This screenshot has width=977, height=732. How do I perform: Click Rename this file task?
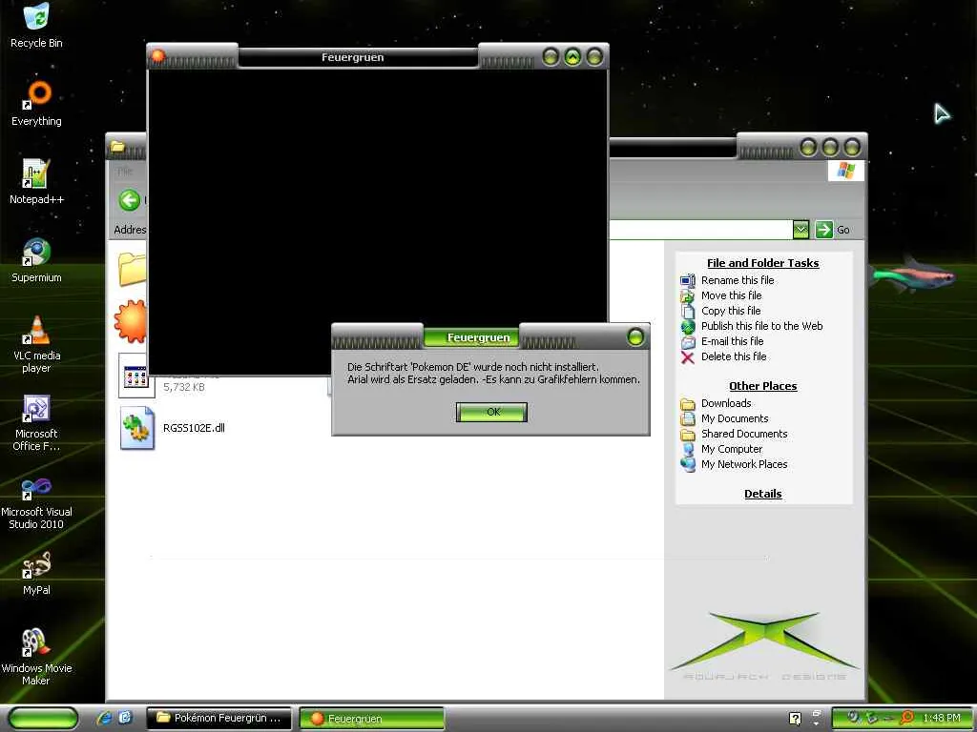738,280
